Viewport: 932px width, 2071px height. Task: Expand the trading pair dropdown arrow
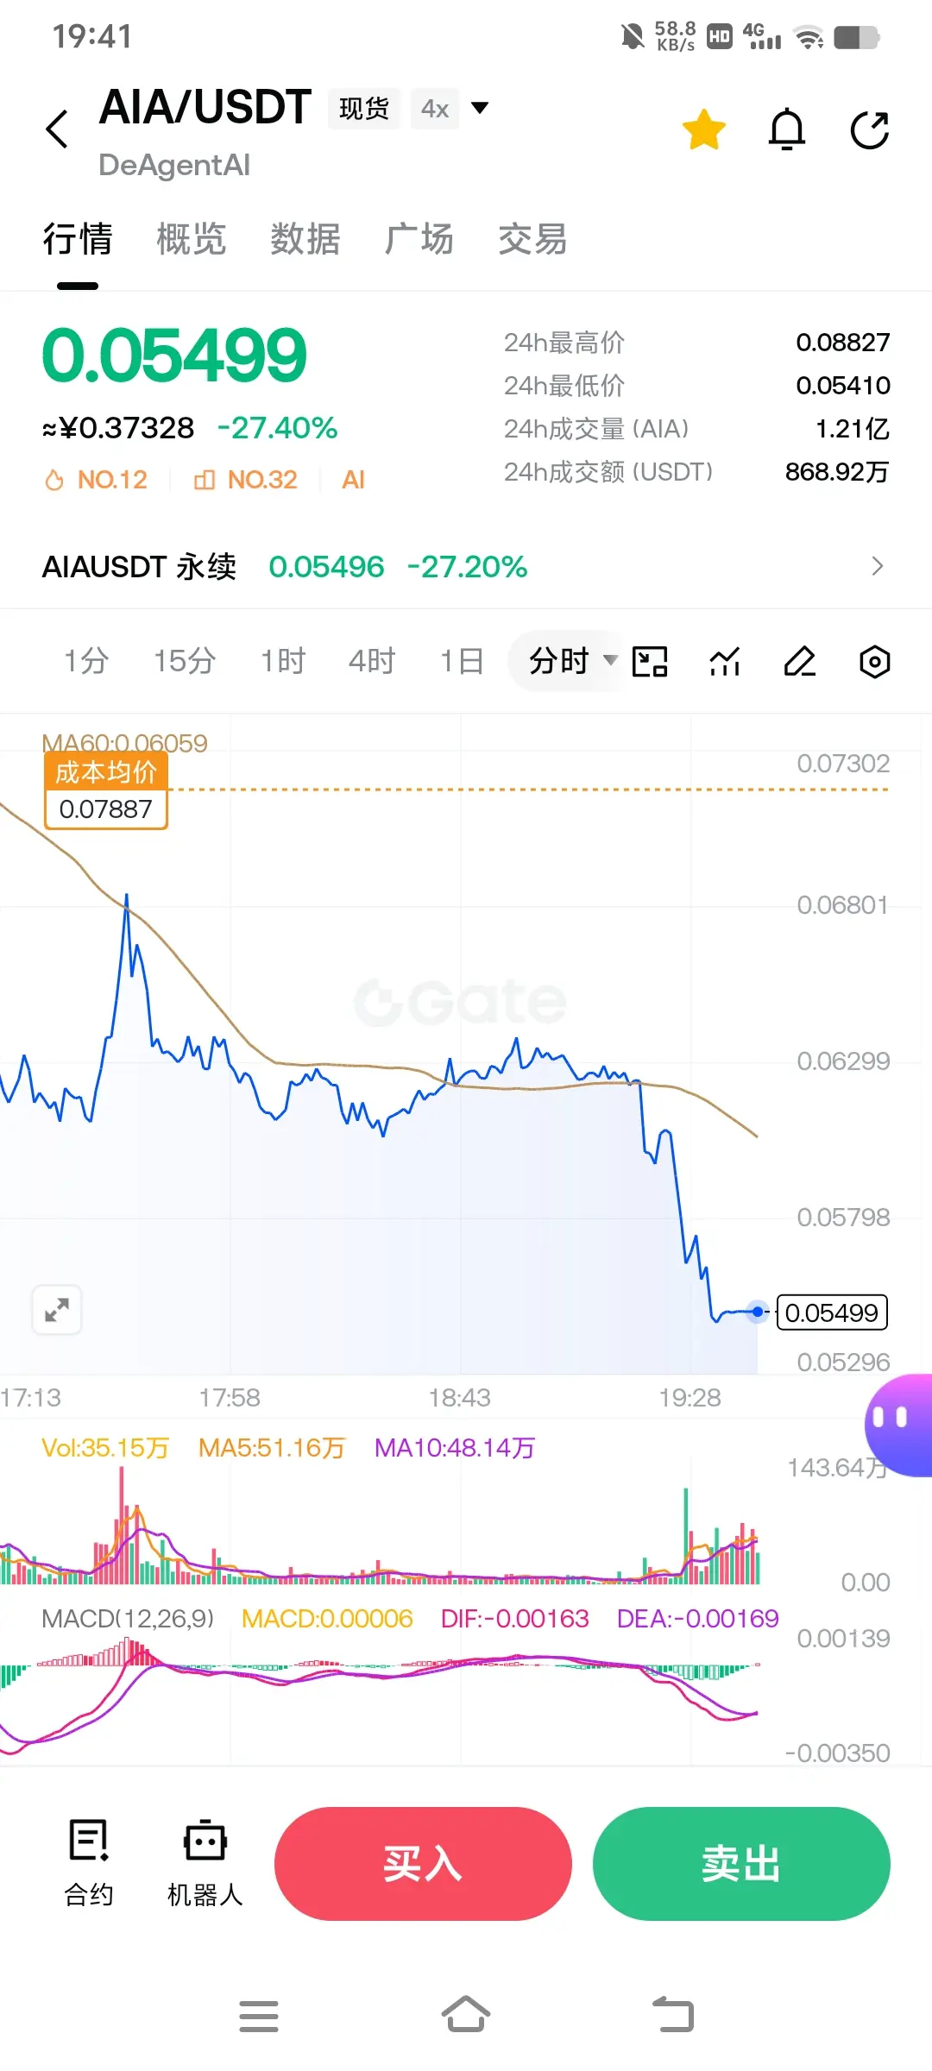(x=480, y=108)
